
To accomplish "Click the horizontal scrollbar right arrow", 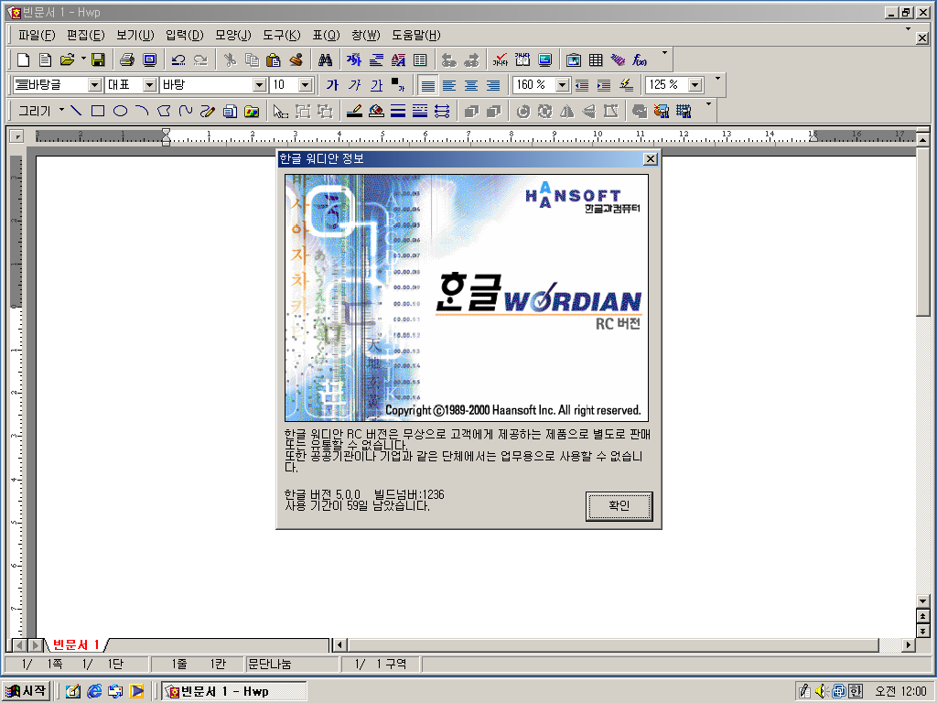I will 909,645.
